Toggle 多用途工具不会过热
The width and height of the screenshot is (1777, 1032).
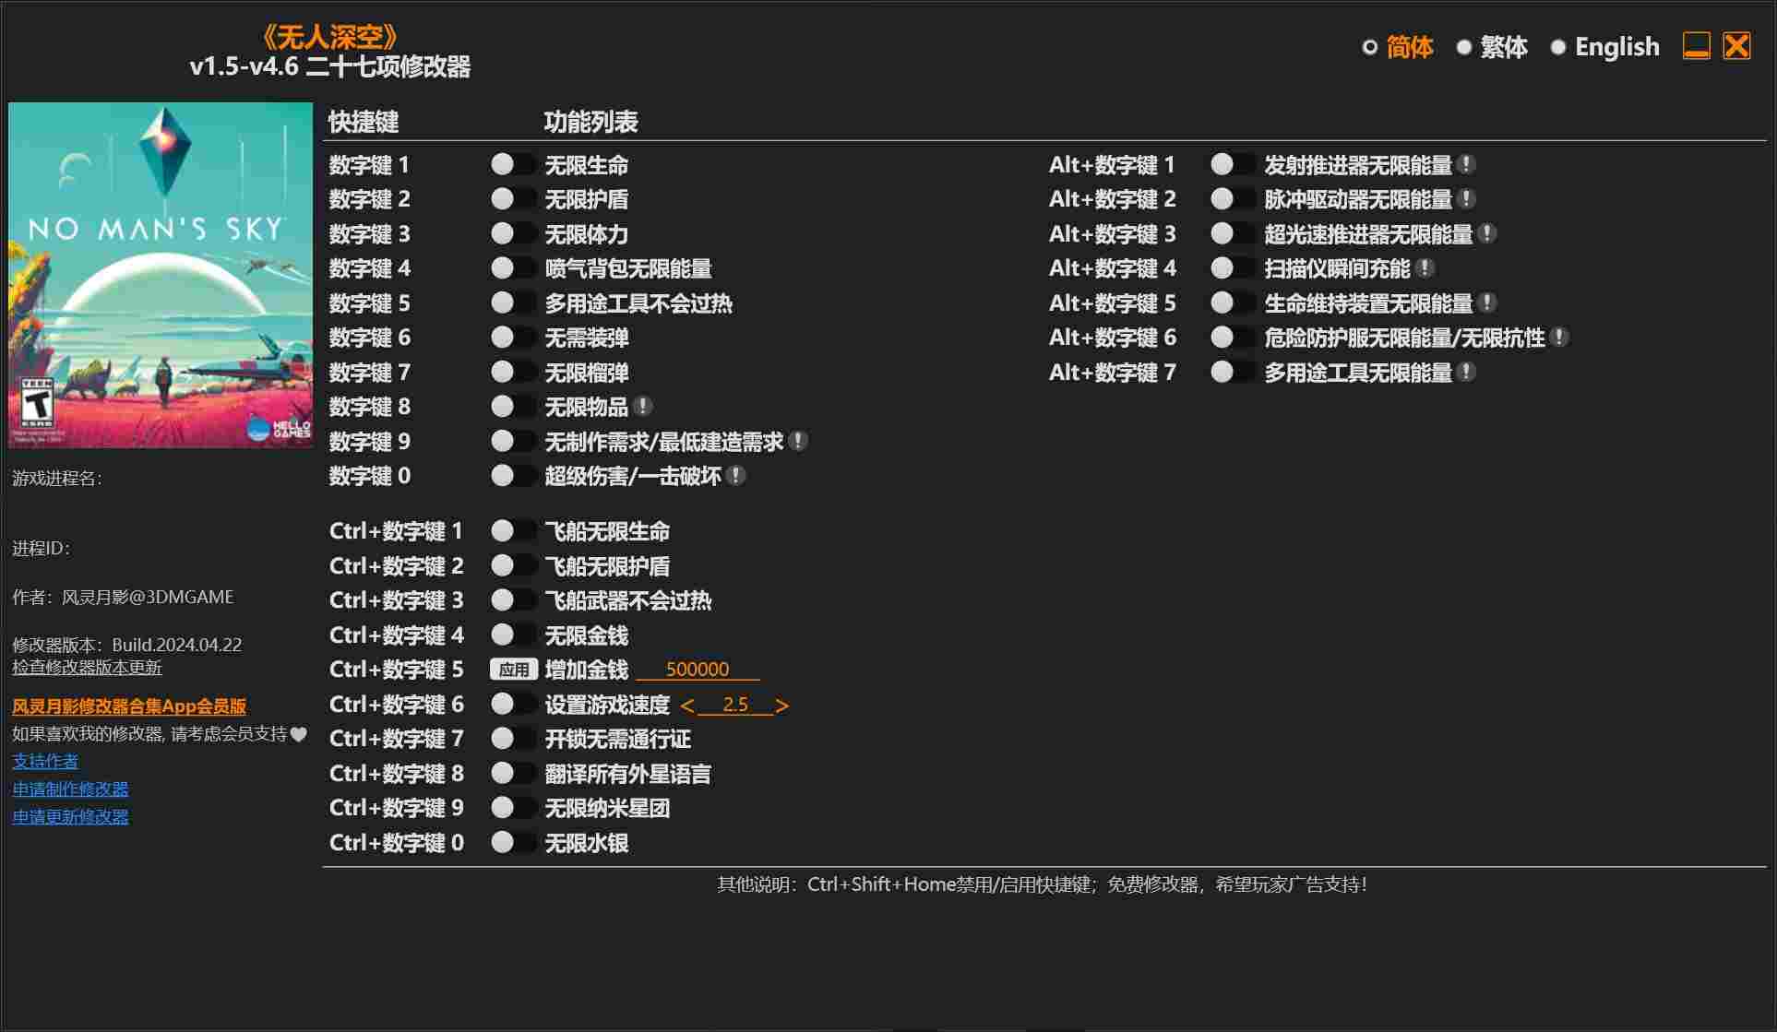pyautogui.click(x=513, y=303)
